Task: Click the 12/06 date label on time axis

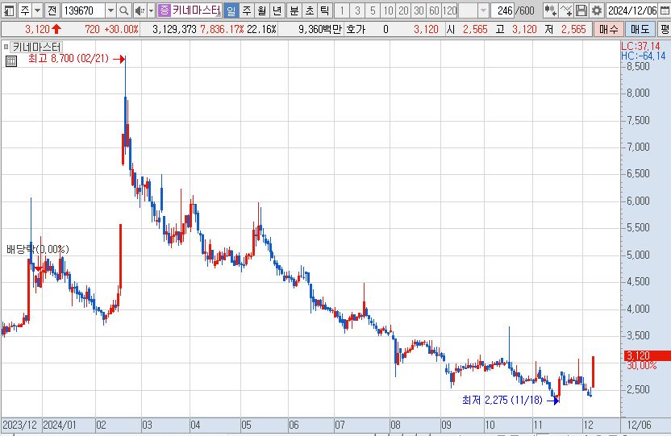Action: pos(639,426)
